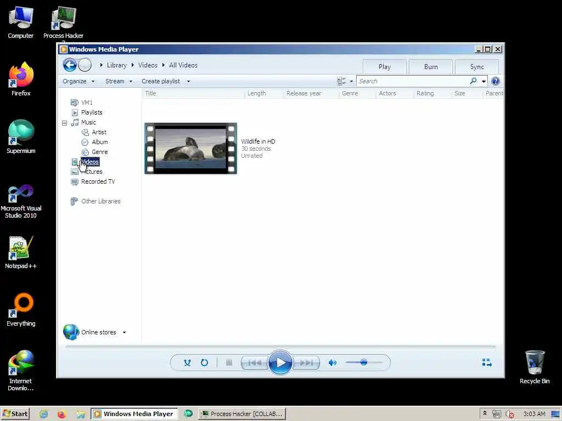
Task: Open the arrow before All Videos breadcrumb
Action: pyautogui.click(x=164, y=65)
